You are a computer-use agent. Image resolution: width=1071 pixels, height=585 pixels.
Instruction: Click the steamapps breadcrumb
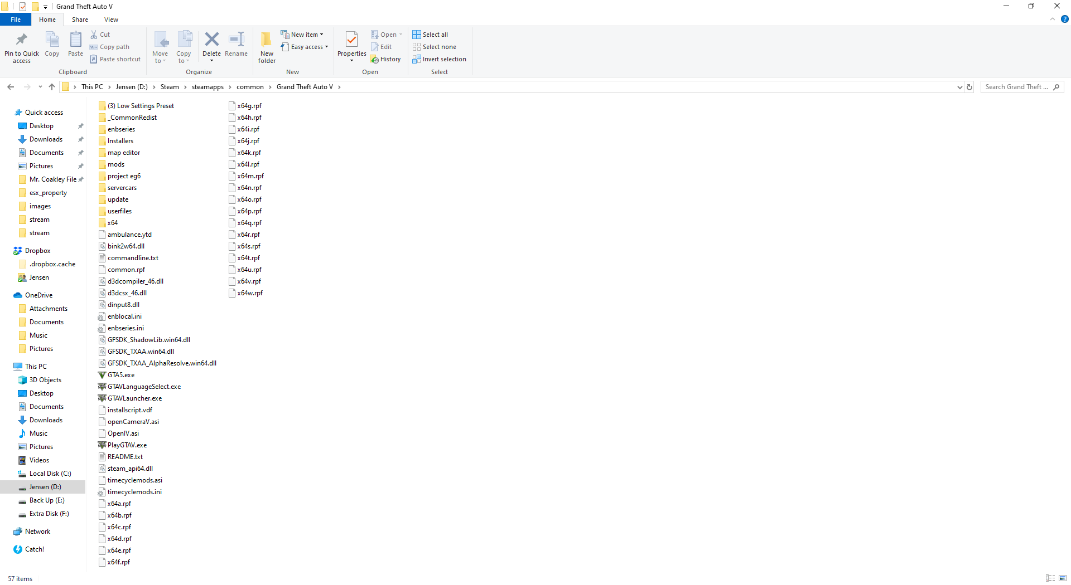coord(208,87)
